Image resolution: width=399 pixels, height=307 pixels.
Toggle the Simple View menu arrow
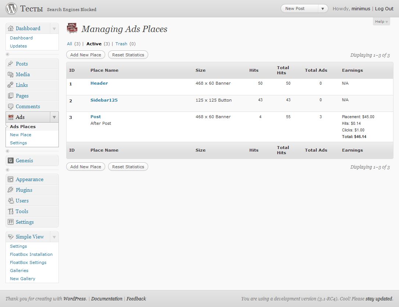54,237
